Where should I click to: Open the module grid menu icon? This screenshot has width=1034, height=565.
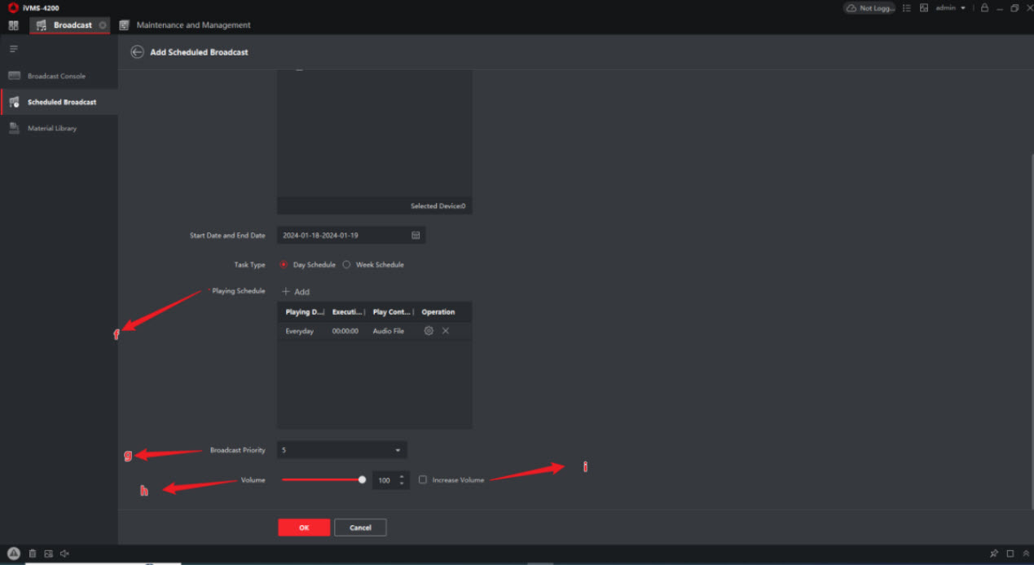pyautogui.click(x=14, y=25)
